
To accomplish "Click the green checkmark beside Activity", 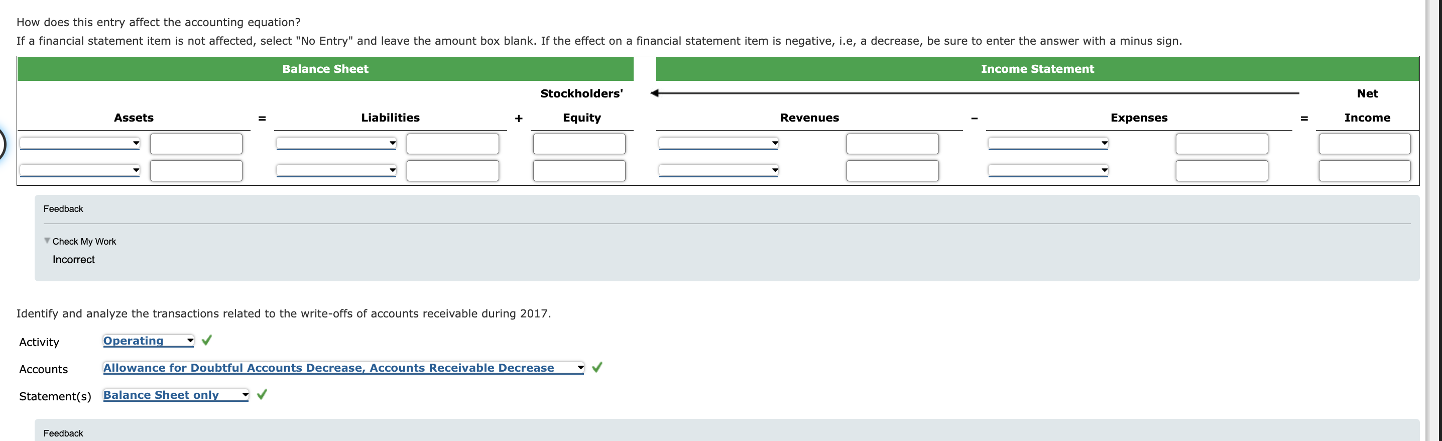I will pos(206,340).
